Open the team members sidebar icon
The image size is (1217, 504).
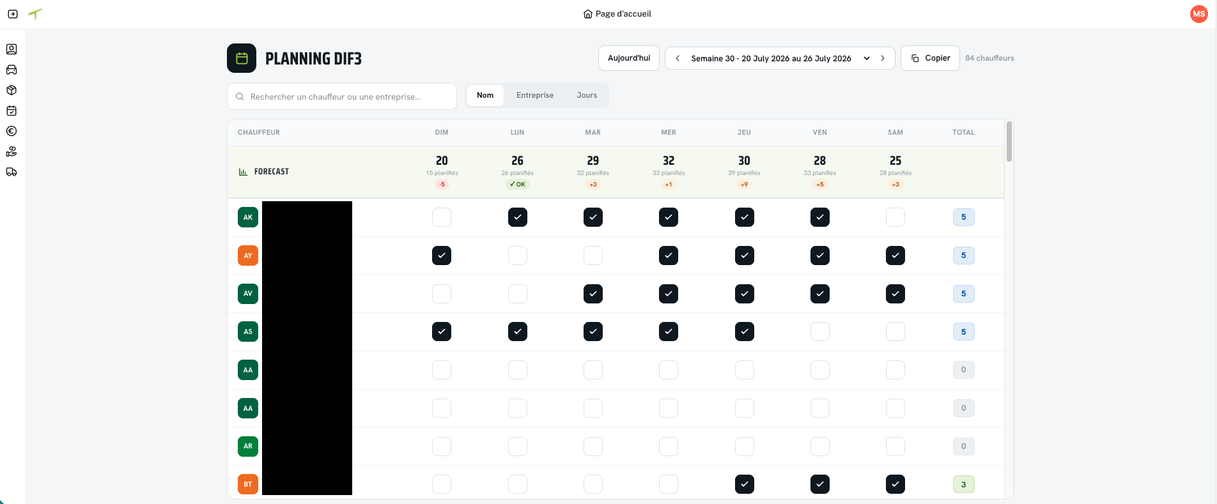[x=12, y=151]
